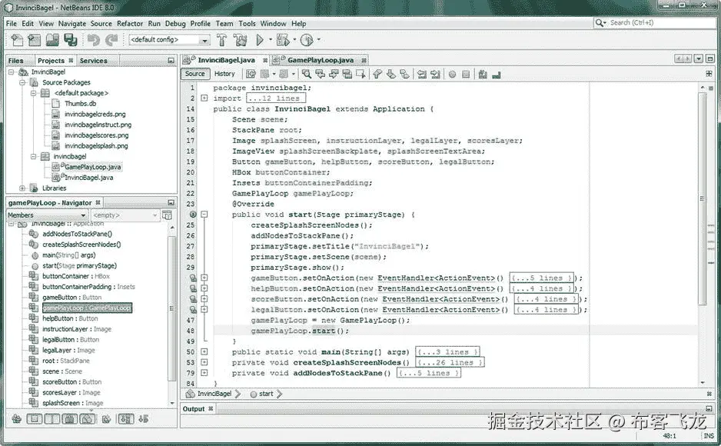Click the Shift Line Right icon

point(436,74)
